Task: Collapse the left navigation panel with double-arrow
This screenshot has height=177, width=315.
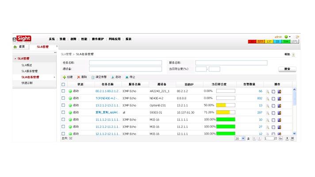Action: [x=55, y=53]
